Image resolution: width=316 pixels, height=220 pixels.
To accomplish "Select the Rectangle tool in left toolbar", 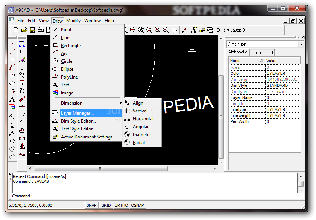I will click(12, 59).
